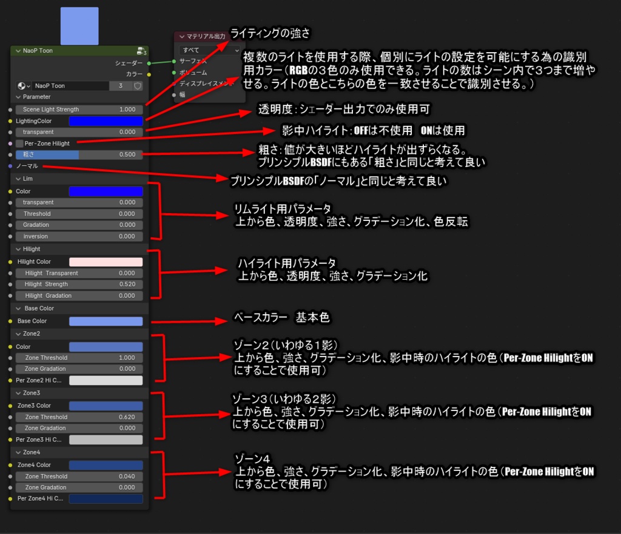Click the green シェーダー output socket
Screen dimensions: 621x534
tap(149, 63)
